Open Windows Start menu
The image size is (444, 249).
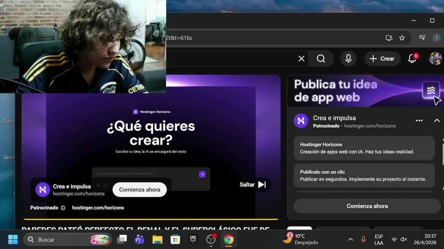(13, 239)
